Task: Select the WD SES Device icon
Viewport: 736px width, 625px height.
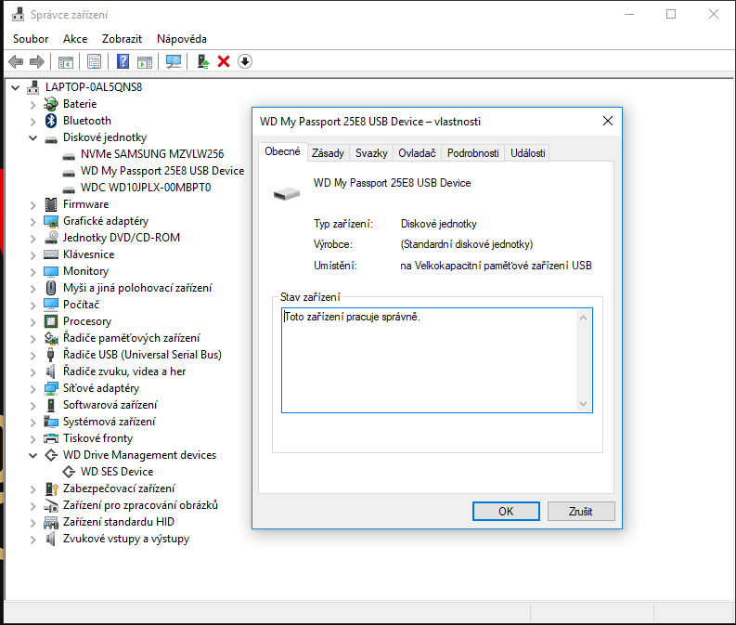Action: [69, 472]
